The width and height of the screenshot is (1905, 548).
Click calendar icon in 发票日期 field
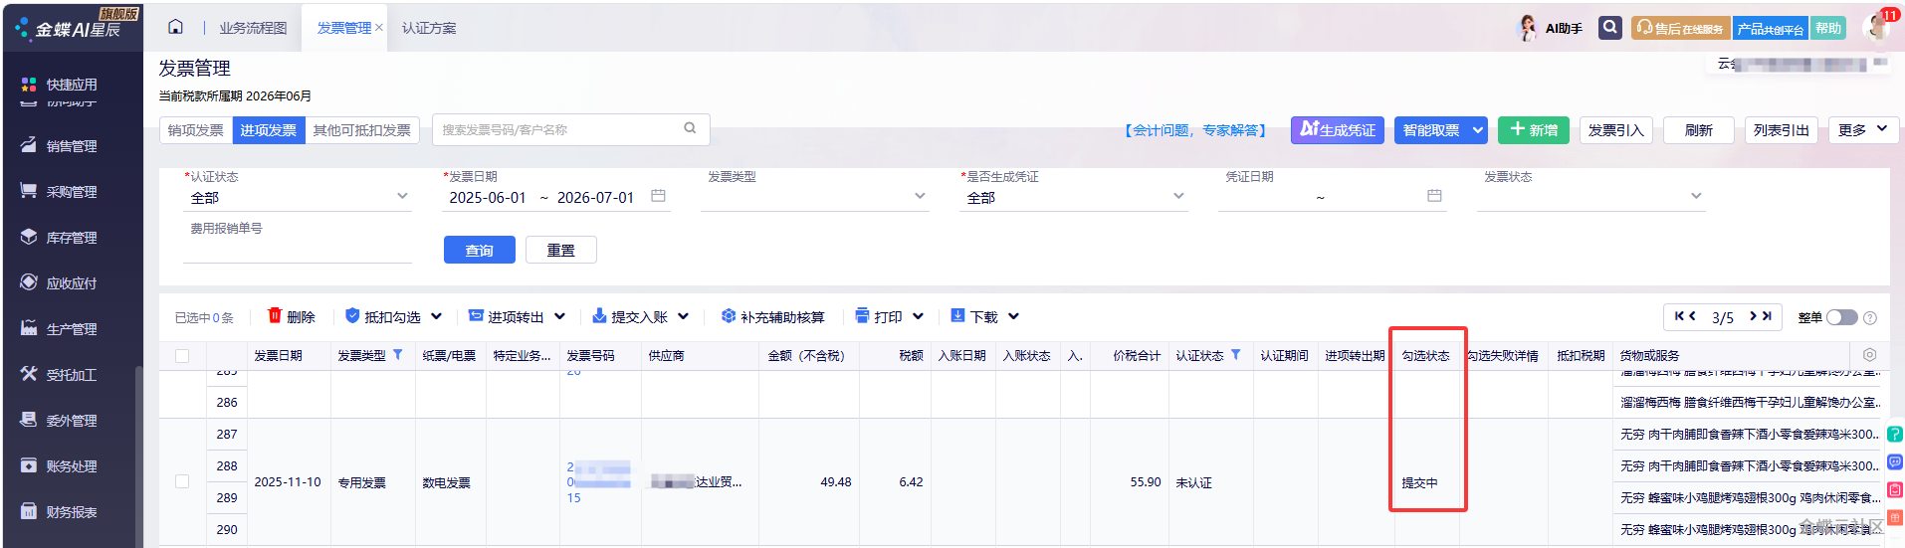tap(658, 196)
